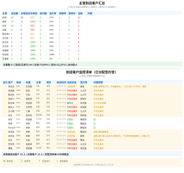Click the city 武汉 cell
The width and height of the screenshot is (184, 173).
[48, 140]
